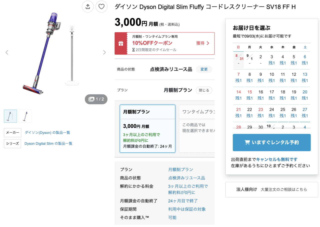Image resolution: width=320 pixels, height=227 pixels.
Task: Open Dyson Digital Slim の製品一覧 link
Action: [x=48, y=144]
